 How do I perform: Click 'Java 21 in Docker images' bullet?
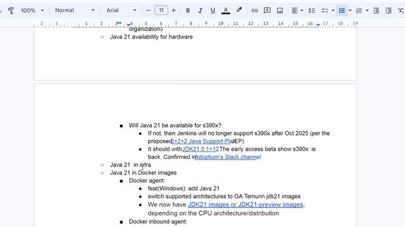tap(144, 173)
